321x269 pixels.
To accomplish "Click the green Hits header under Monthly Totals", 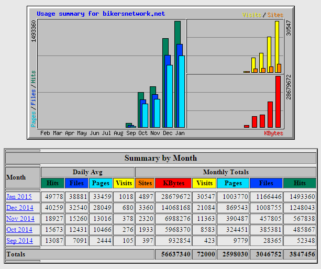I will [300, 183].
